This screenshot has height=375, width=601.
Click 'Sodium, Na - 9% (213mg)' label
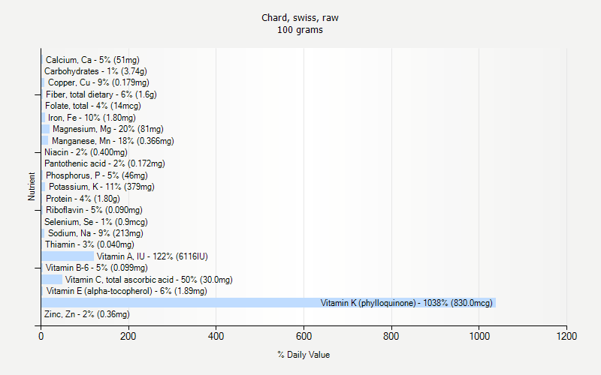(x=95, y=233)
